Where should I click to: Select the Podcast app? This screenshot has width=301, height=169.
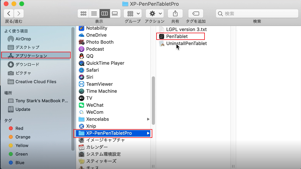coord(113,49)
